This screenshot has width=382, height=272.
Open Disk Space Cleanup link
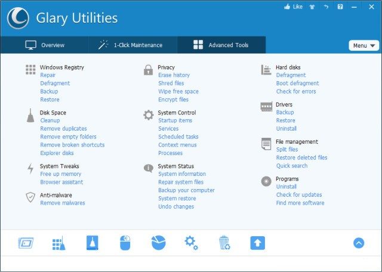pos(50,120)
